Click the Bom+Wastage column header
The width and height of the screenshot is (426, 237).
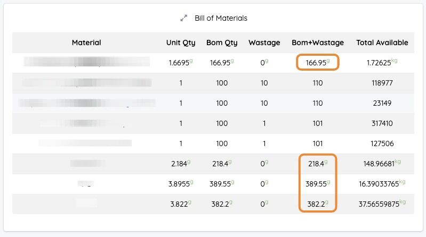[318, 43]
